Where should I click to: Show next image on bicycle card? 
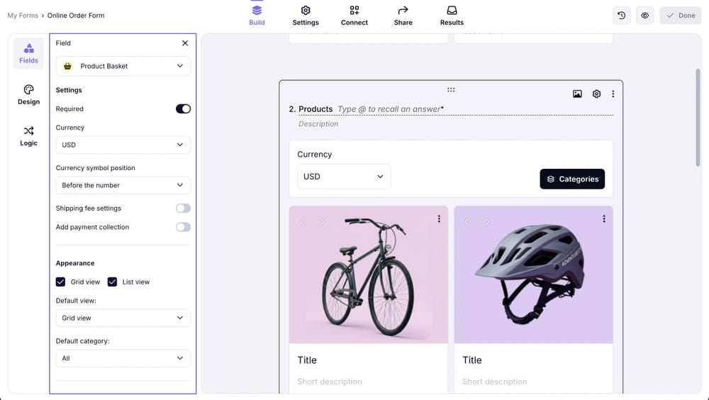321,222
